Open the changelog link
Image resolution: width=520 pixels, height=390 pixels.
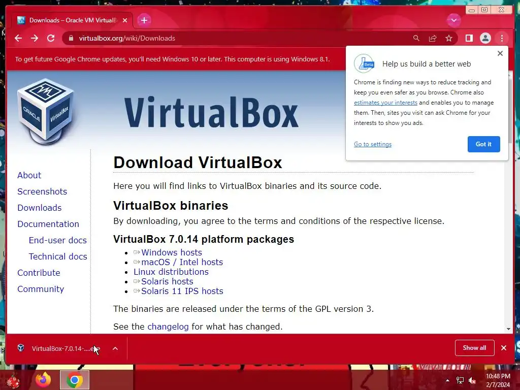[x=168, y=327]
